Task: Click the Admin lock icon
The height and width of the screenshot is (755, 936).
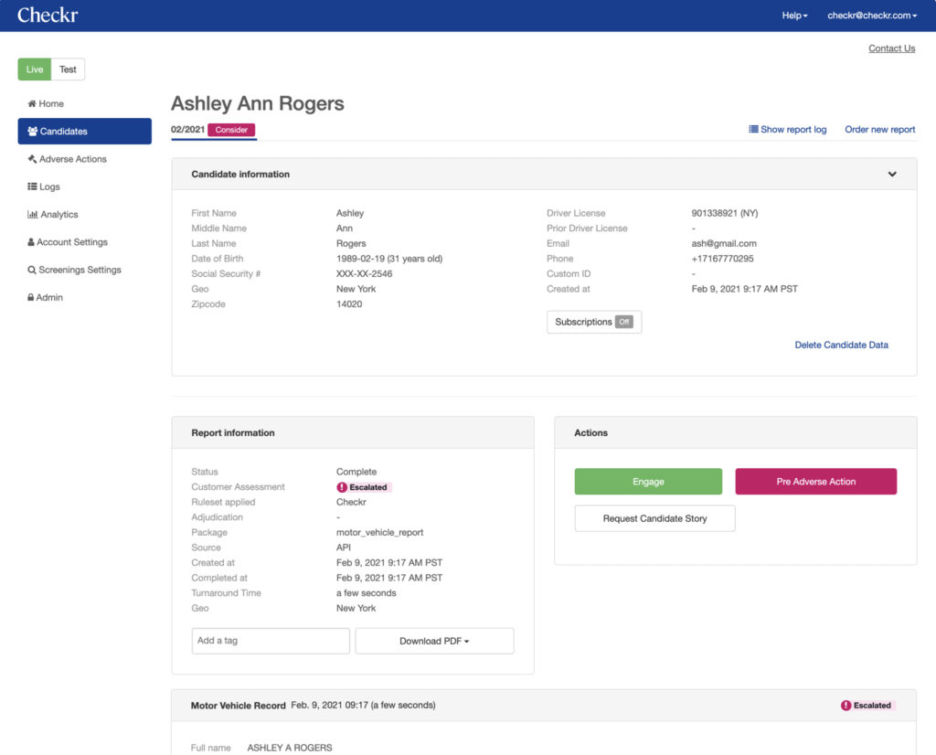Action: (31, 298)
